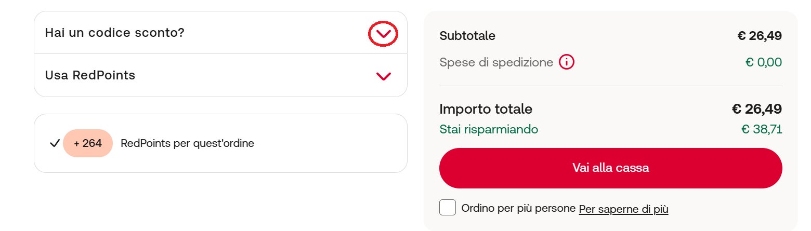Click the "Ordino per più persone" label text

point(518,209)
